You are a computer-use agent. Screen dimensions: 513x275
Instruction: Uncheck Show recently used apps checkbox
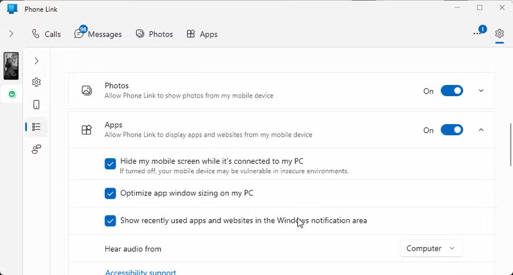[110, 221]
